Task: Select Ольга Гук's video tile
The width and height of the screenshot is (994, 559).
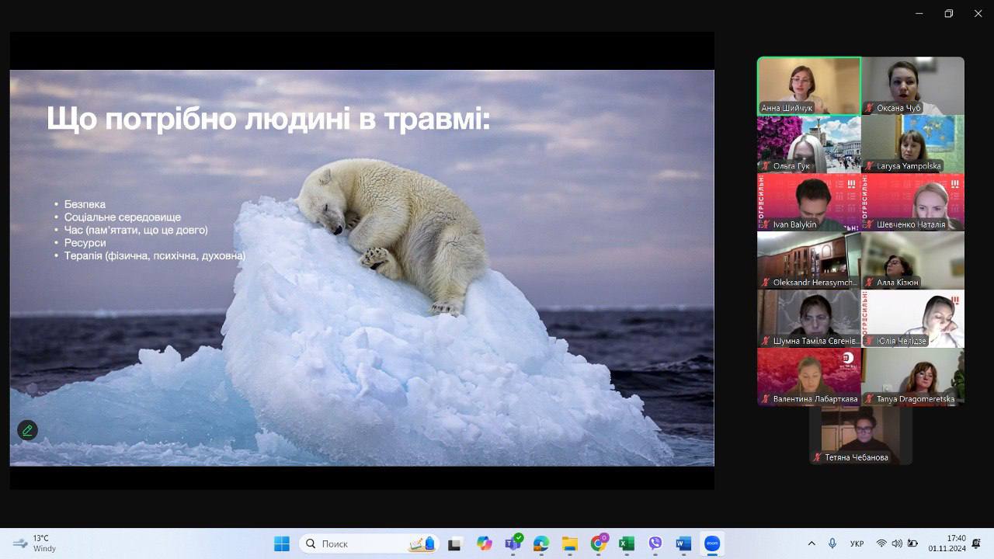Action: point(809,144)
